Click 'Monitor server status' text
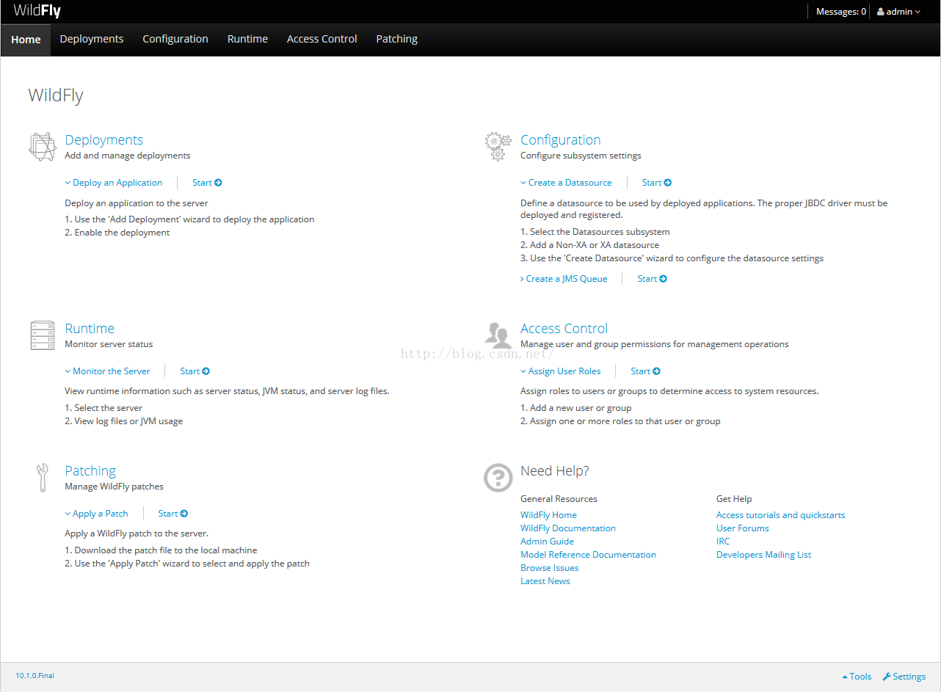The width and height of the screenshot is (941, 692). (109, 344)
